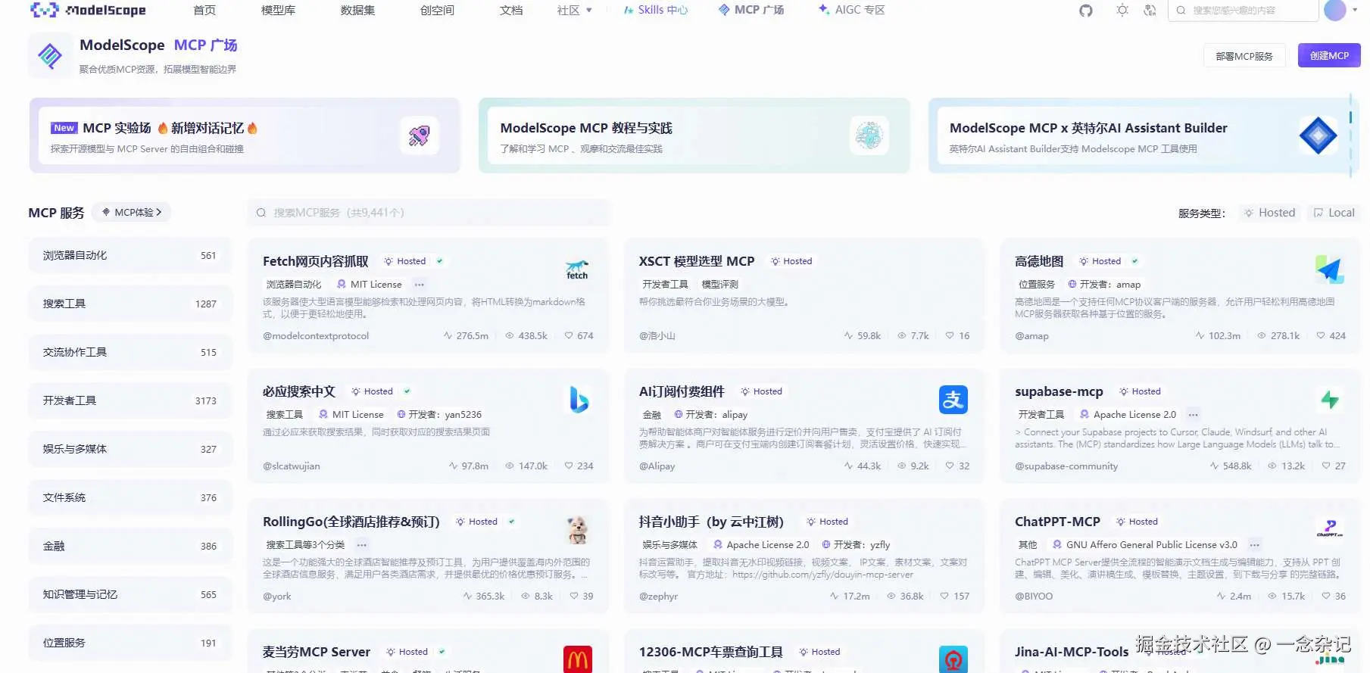Viewport: 1370px width, 673px height.
Task: Click the verified check badge on RollingGo card
Action: click(x=511, y=522)
